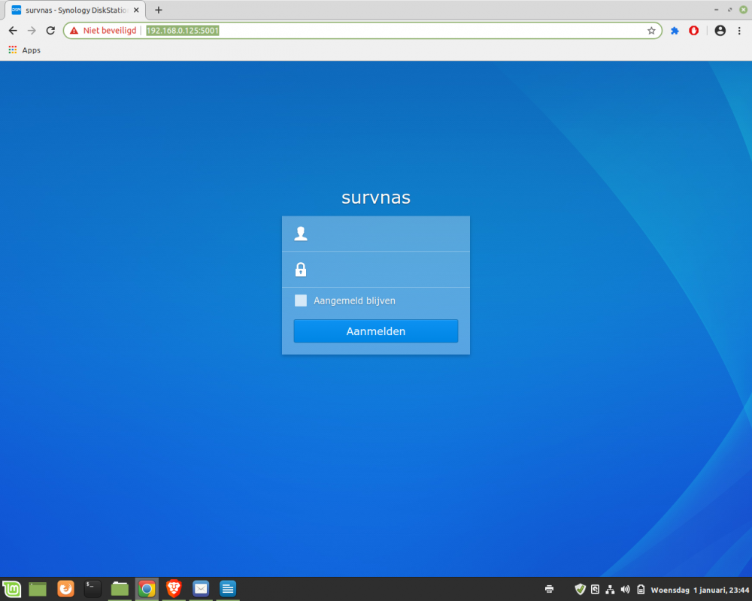This screenshot has height=601, width=752.
Task: Open the Terminal from the taskbar
Action: tap(92, 589)
